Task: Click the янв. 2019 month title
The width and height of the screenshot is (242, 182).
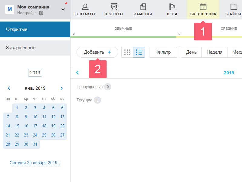Action: (35, 88)
